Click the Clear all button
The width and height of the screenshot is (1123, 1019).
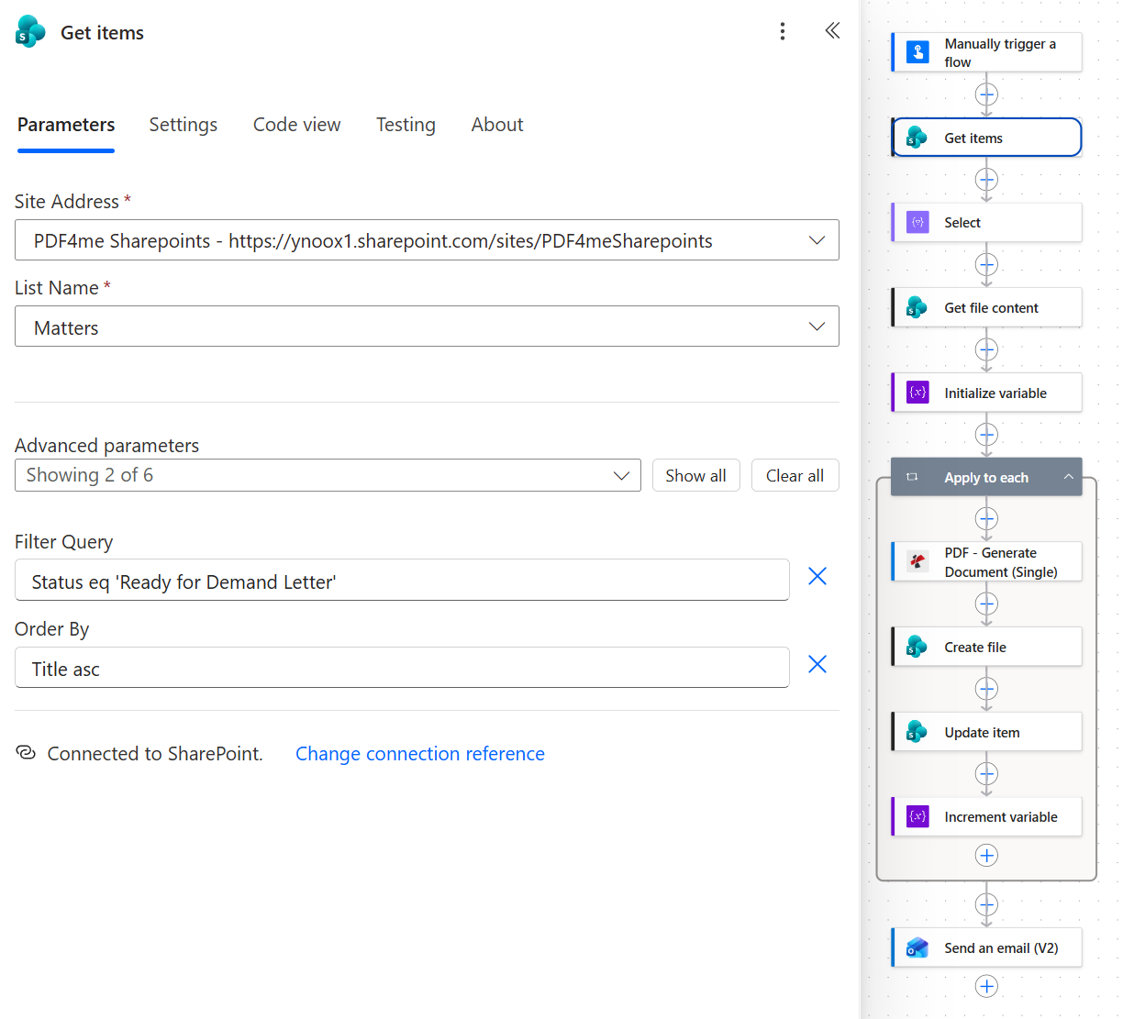coord(795,475)
